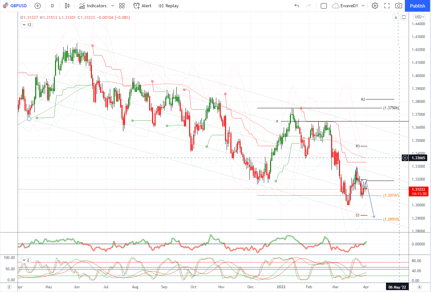Undo the last chart action
This screenshot has width=431, height=292.
tap(297, 6)
